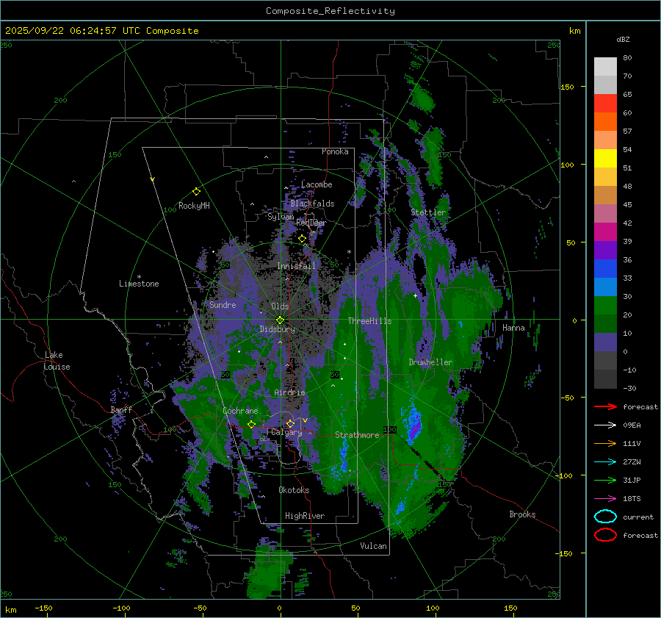Click the red 'forecast' ellipse legend icon

pos(605,535)
